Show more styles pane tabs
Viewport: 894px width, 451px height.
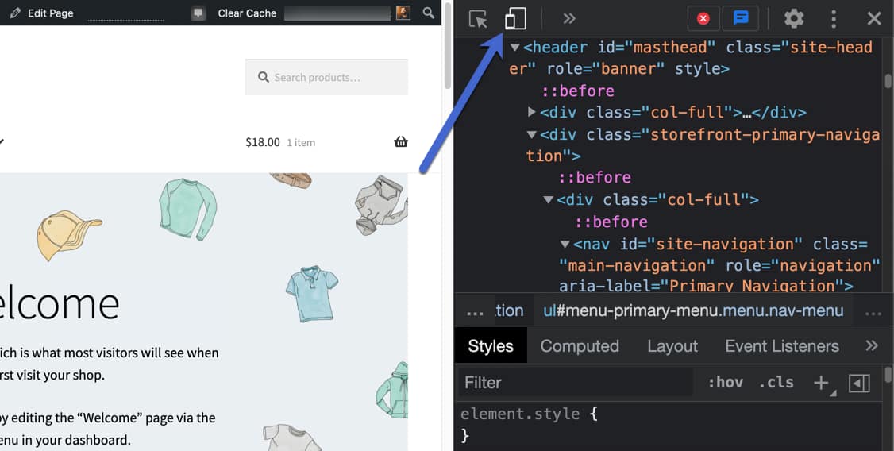tap(872, 345)
